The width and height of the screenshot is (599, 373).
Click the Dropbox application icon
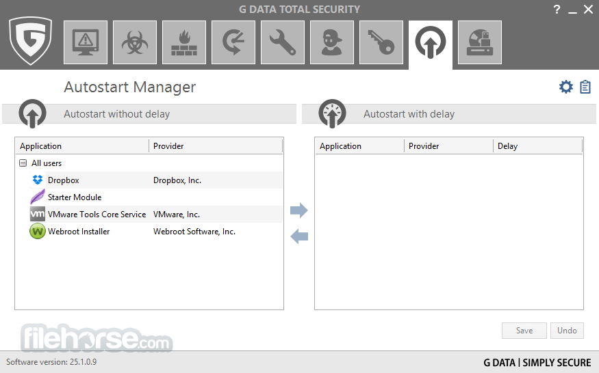coord(38,180)
